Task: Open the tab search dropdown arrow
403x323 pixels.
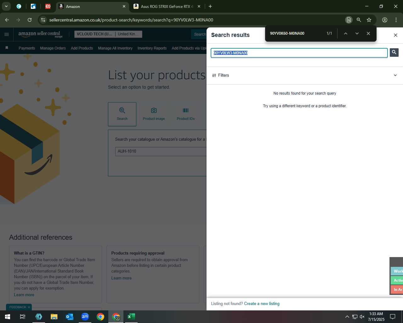Action: click(x=6, y=6)
